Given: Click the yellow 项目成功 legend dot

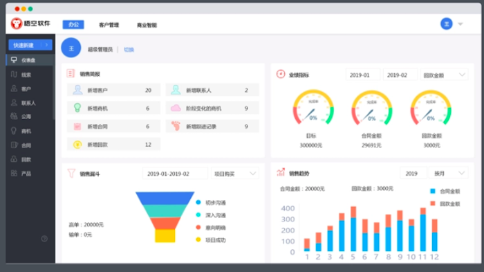Looking at the screenshot, I should coord(198,239).
